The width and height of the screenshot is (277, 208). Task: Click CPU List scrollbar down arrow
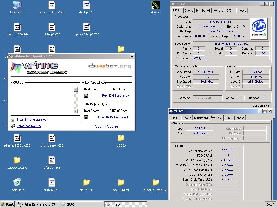[x=76, y=111]
